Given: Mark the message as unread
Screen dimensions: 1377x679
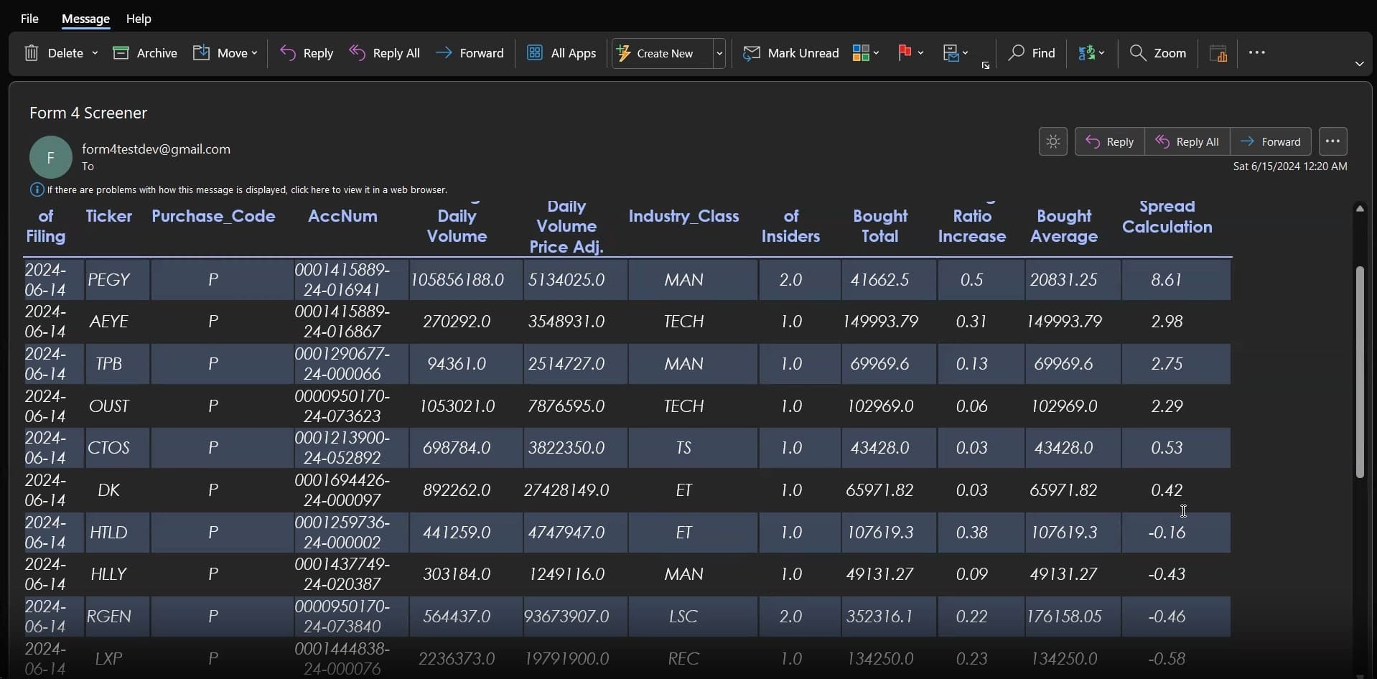Looking at the screenshot, I should 790,53.
